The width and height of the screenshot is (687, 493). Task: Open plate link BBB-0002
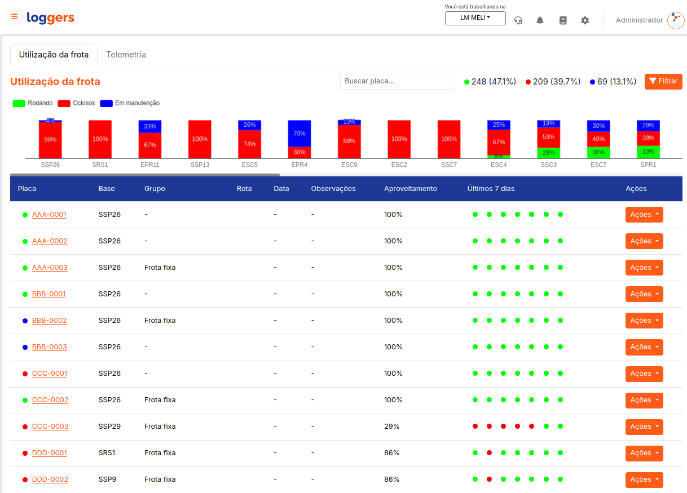coord(49,321)
